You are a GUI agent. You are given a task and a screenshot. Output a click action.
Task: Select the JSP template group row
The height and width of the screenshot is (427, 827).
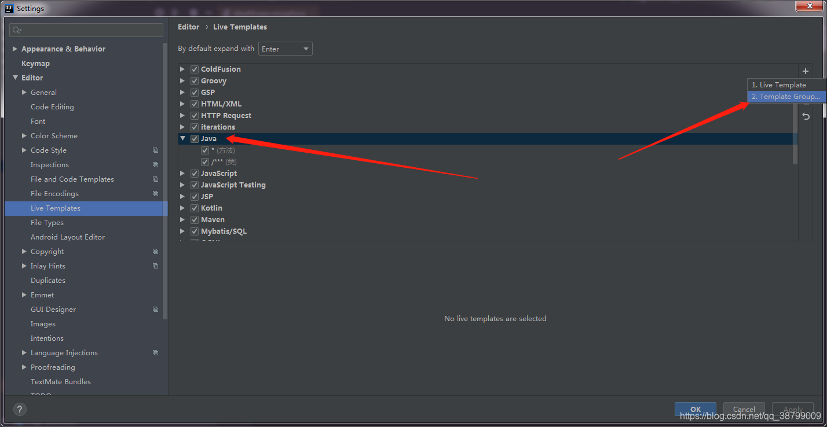pyautogui.click(x=488, y=197)
